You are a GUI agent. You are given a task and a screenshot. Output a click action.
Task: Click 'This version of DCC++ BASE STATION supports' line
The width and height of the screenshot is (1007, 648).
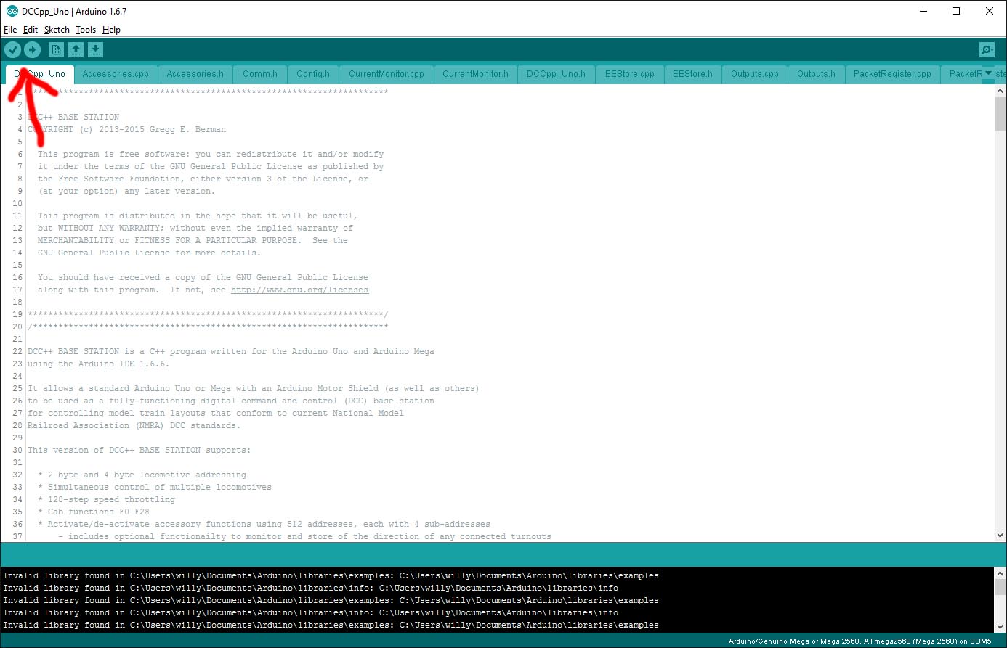pos(139,450)
